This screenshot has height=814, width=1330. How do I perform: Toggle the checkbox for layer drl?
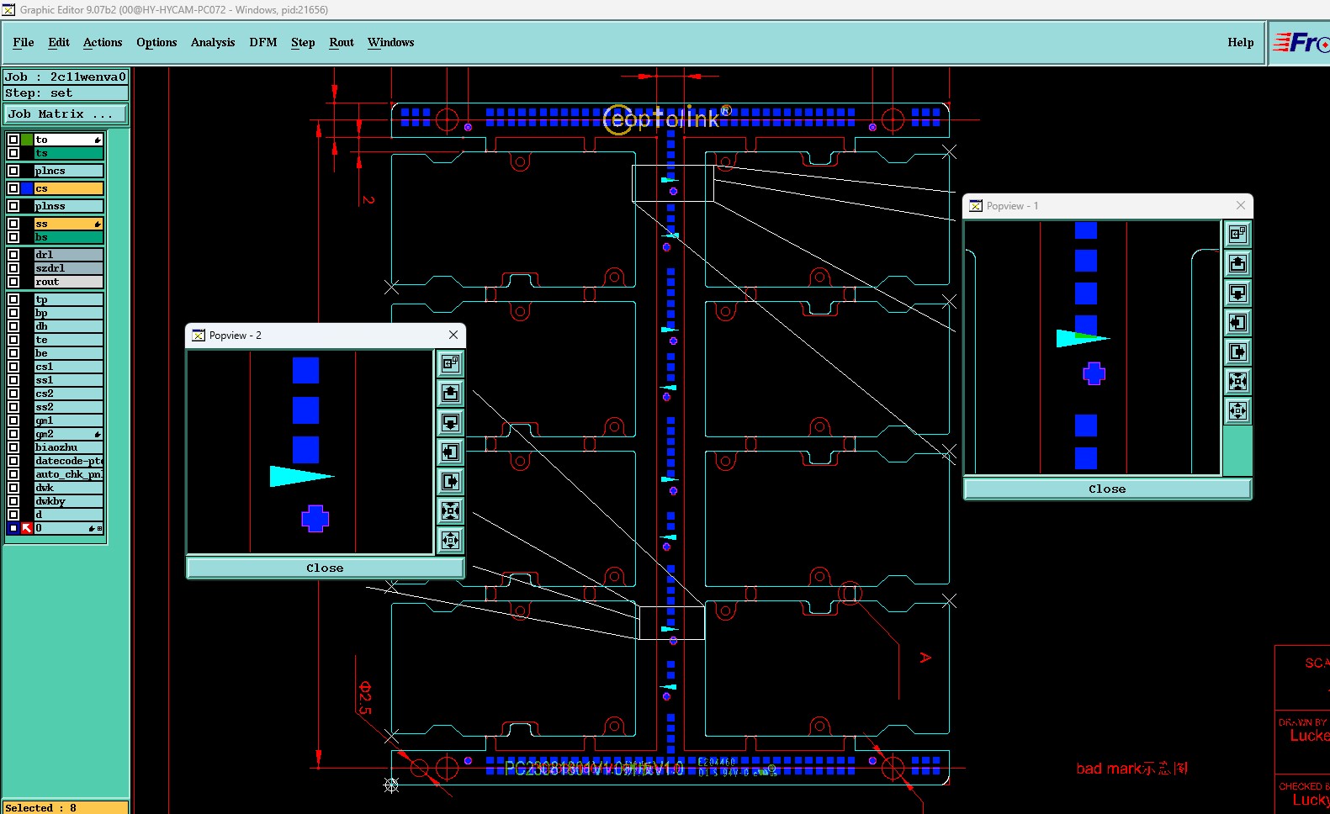tap(13, 255)
